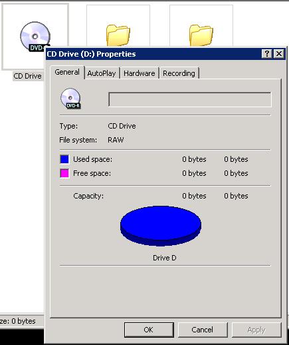
Task: Click the DVD-R disc icon in Properties dialog
Action: pyautogui.click(x=70, y=99)
